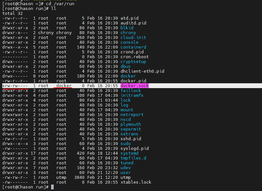Select the 'total 32' output line
Screen dimensions: 262x191
[x=13, y=14]
